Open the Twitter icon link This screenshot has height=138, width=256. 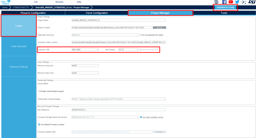pyautogui.click(x=237, y=2)
